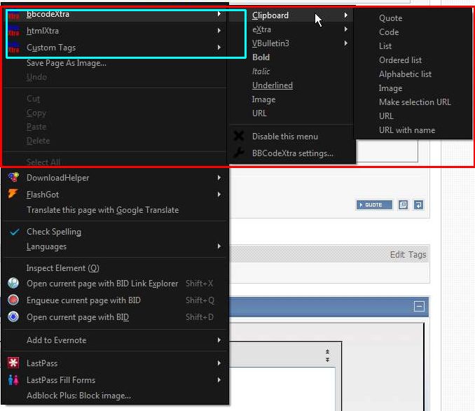Click the Custom Tags menu icon
Viewport: 475px width, 411px height.
point(13,48)
